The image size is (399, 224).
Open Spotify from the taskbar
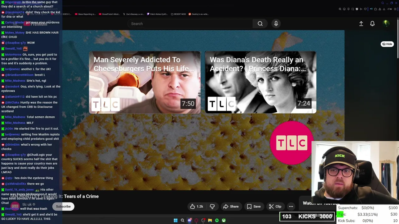(217, 221)
